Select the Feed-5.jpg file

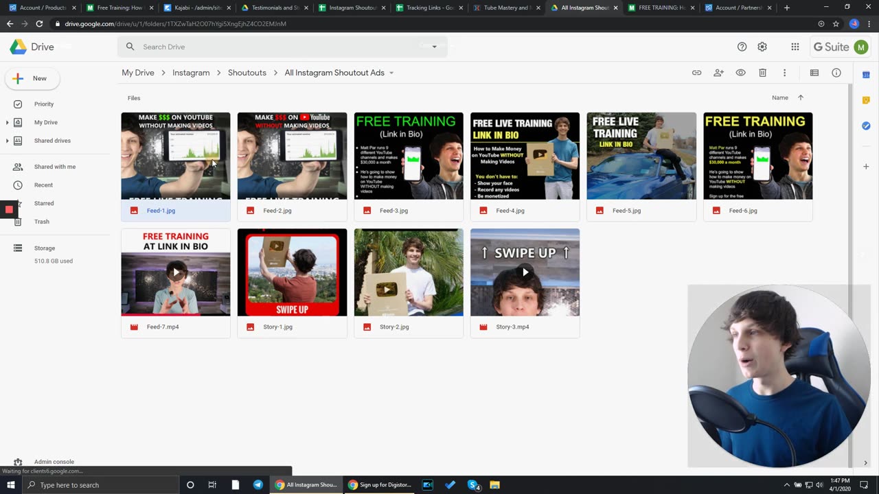(x=641, y=167)
